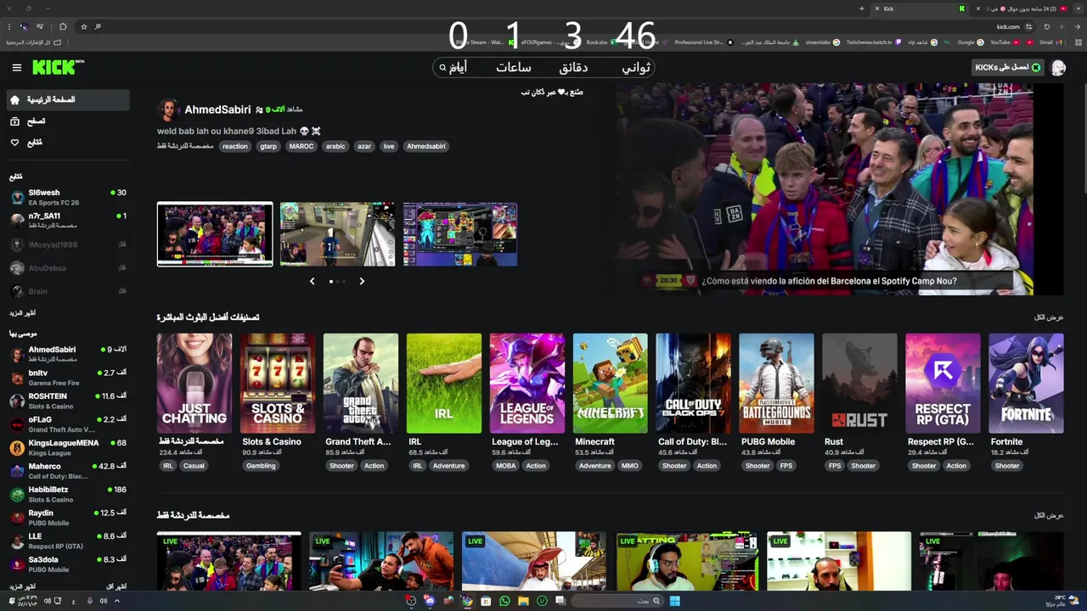Open n7r_SA11 channel in followed list
Viewport: 1087px width, 611px height.
click(68, 221)
